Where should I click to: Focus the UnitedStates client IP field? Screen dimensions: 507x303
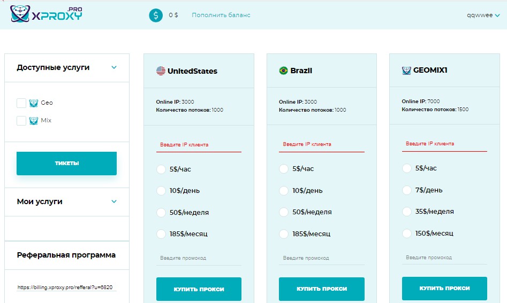click(x=199, y=145)
